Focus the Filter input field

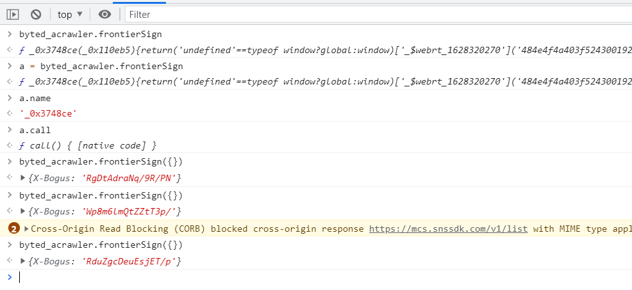tap(378, 15)
